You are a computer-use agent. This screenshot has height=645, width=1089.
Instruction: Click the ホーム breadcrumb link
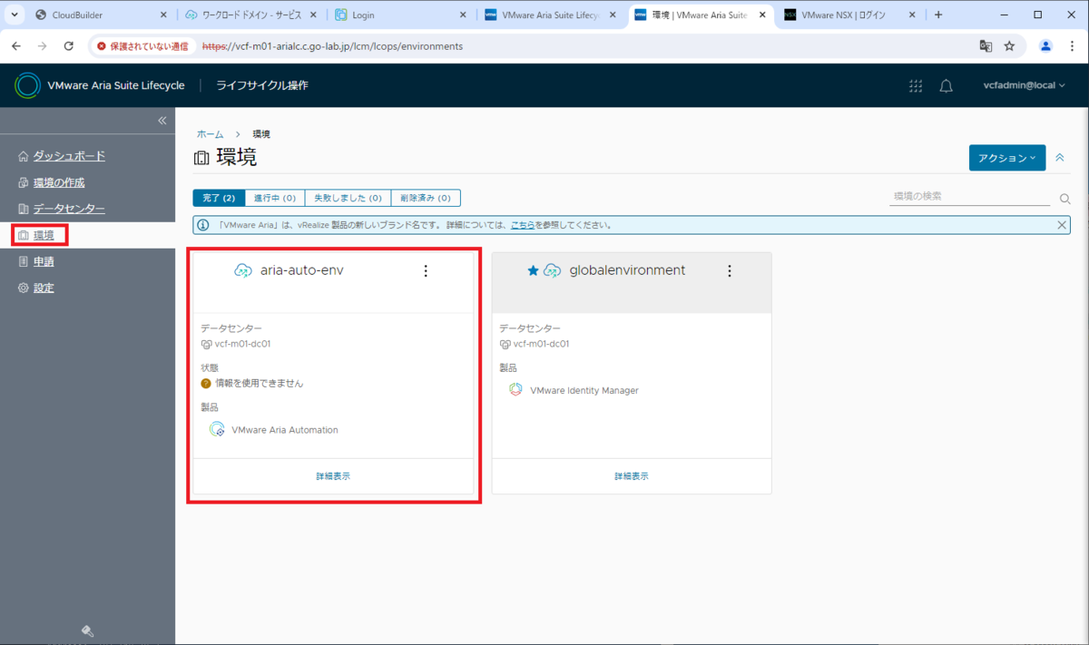click(210, 134)
